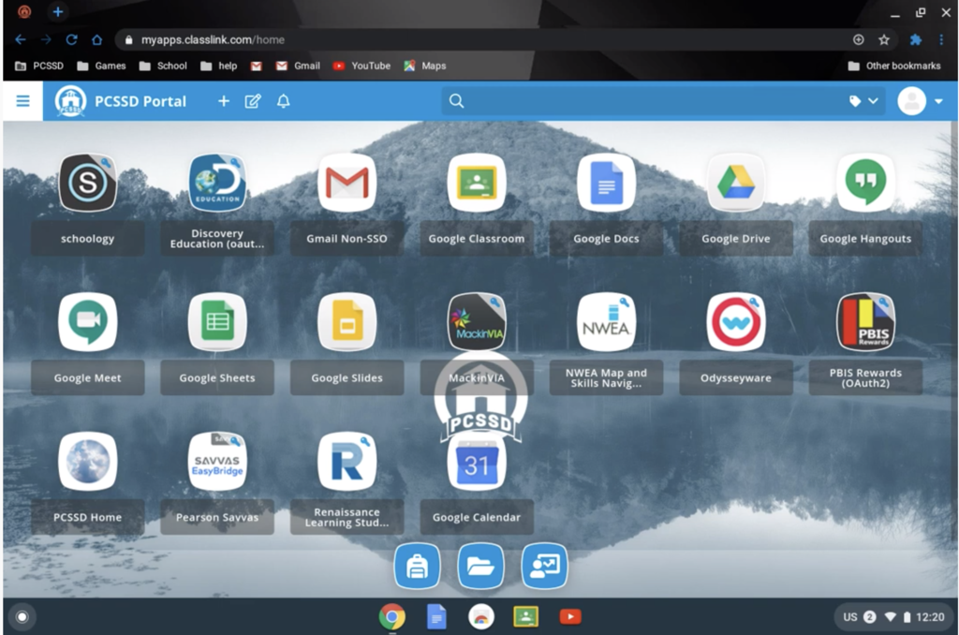
Task: Open Renaissance Learning app icon
Action: 347,461
